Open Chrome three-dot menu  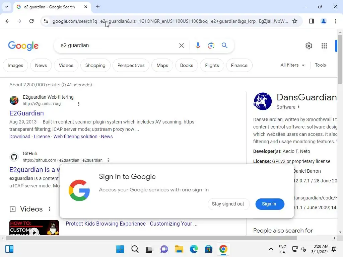click(335, 21)
